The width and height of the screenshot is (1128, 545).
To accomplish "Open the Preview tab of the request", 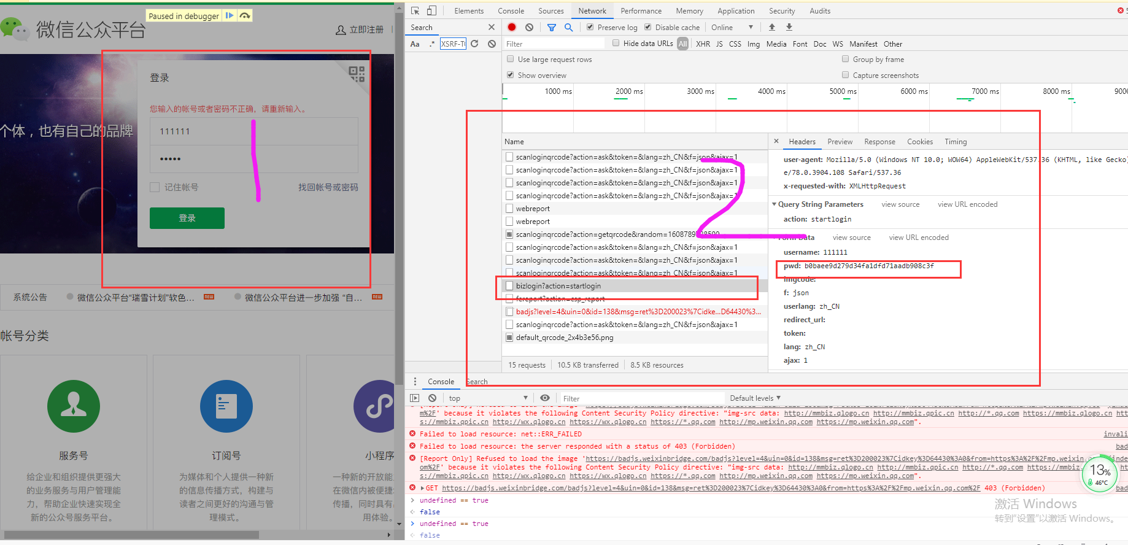I will [840, 141].
